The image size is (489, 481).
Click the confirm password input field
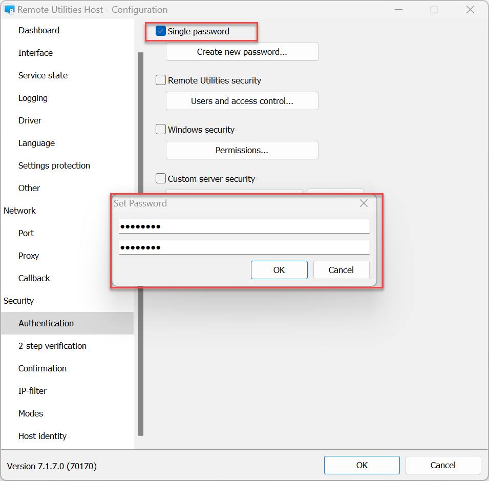(244, 247)
